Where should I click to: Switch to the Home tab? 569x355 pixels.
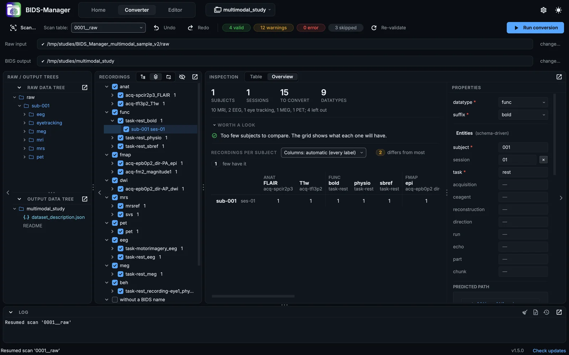[x=99, y=10]
